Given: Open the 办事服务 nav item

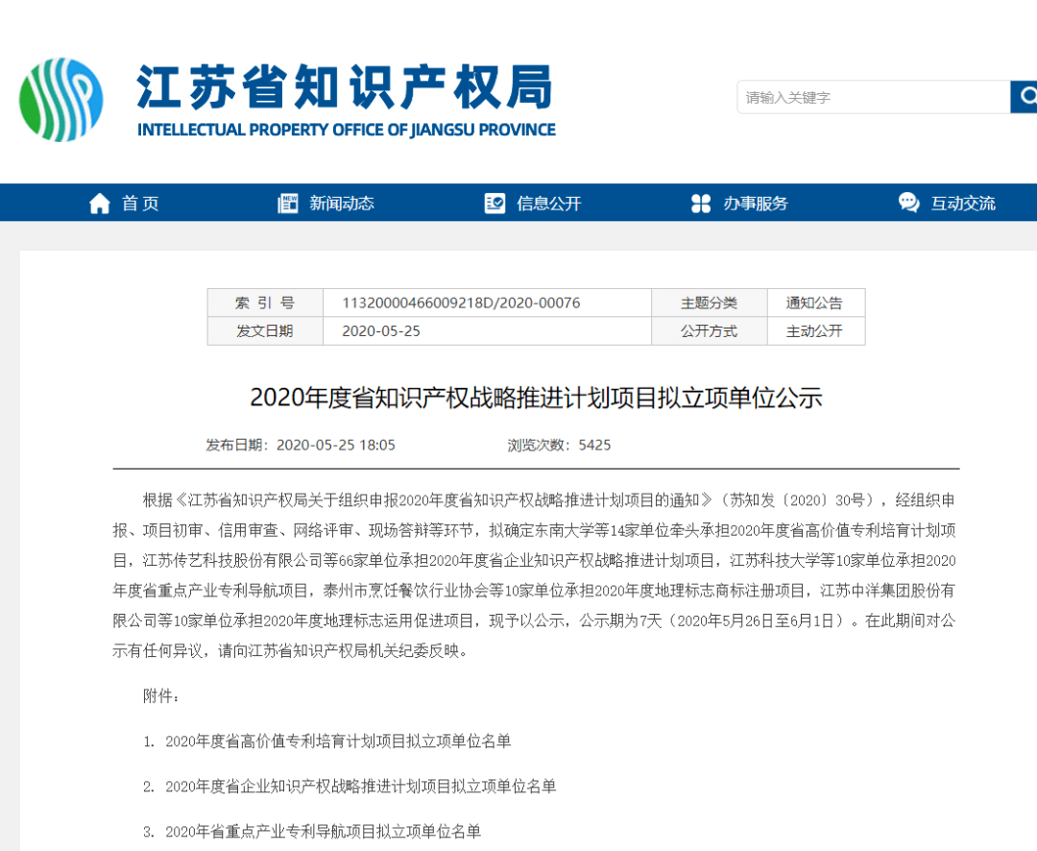Looking at the screenshot, I should pos(756,204).
